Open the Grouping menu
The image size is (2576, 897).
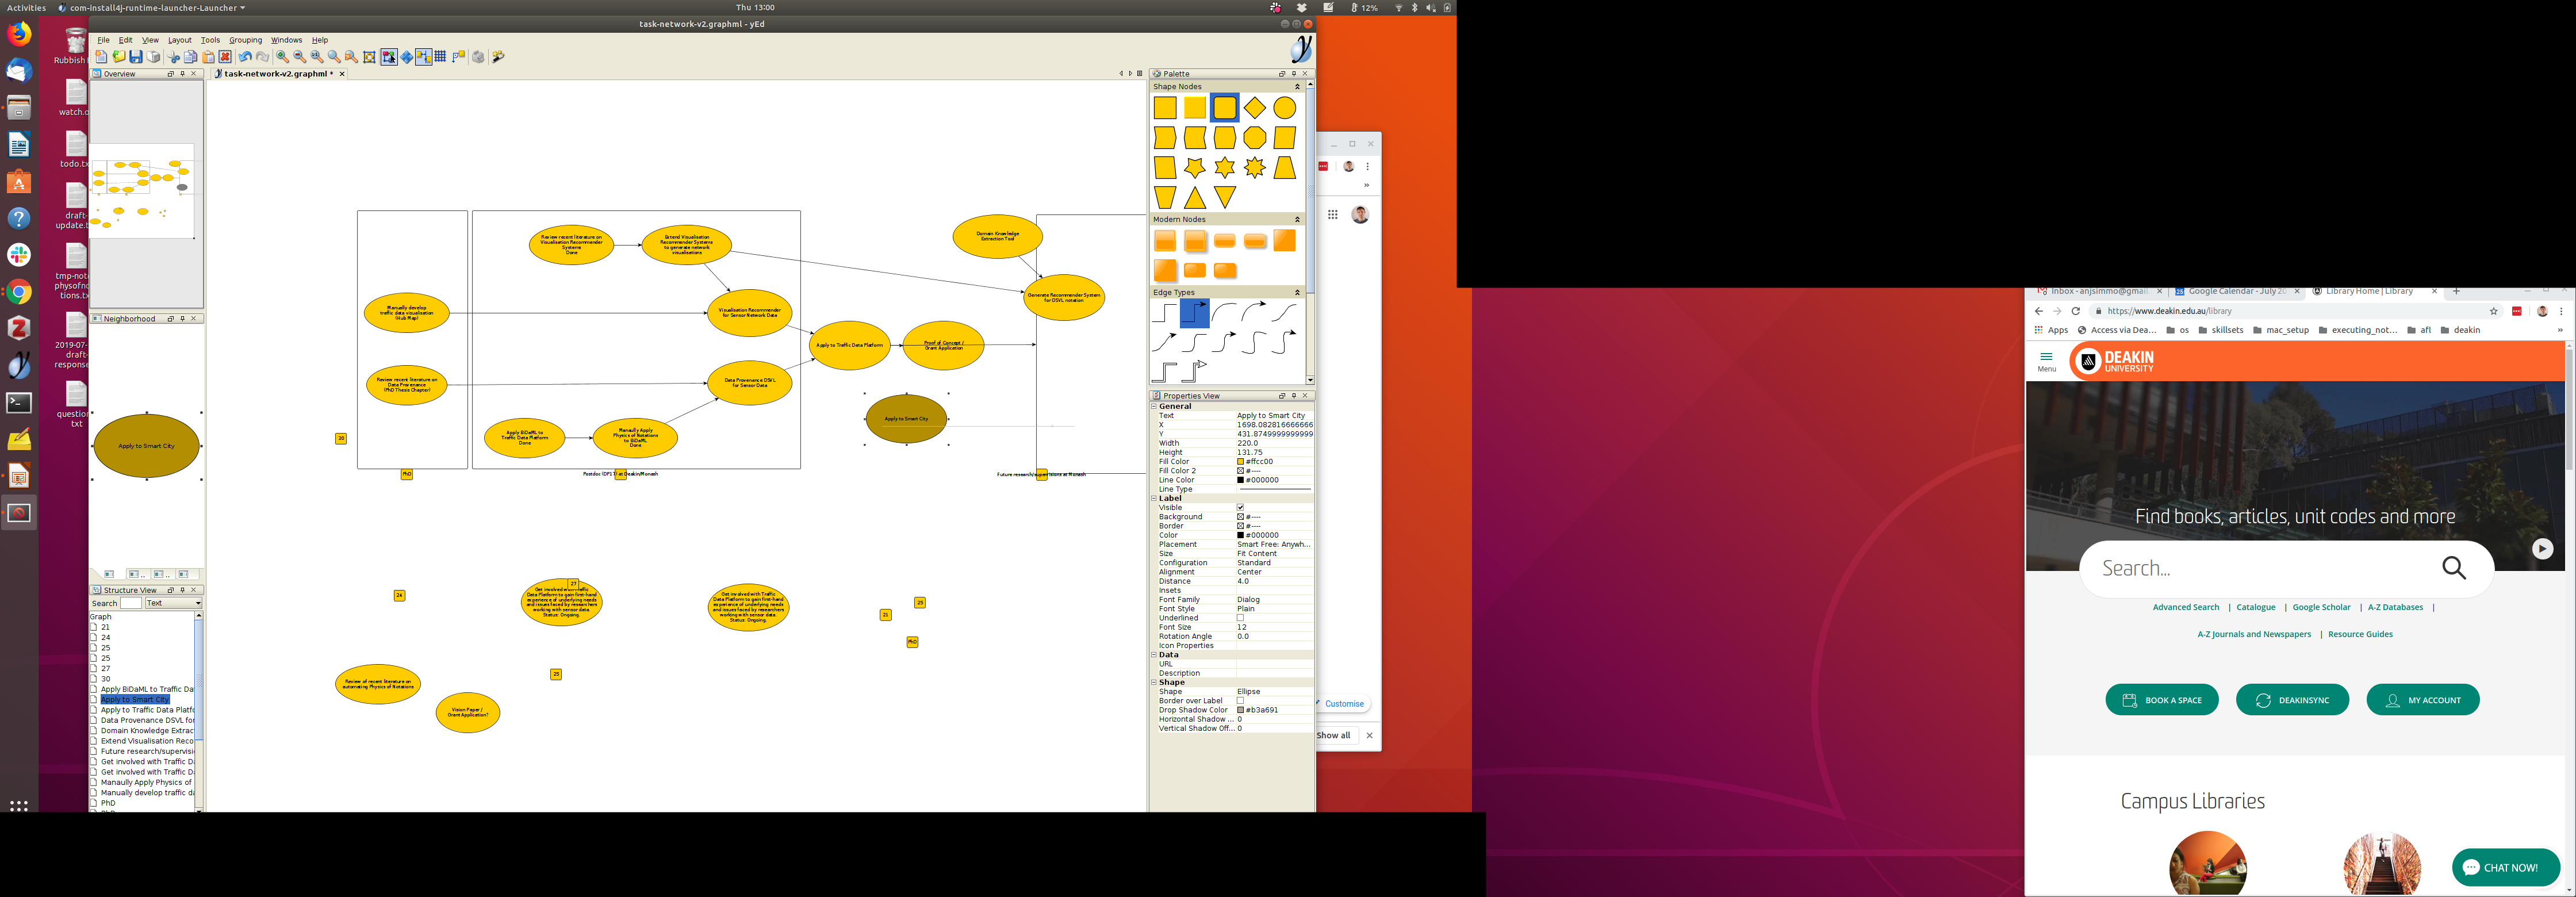[x=245, y=40]
